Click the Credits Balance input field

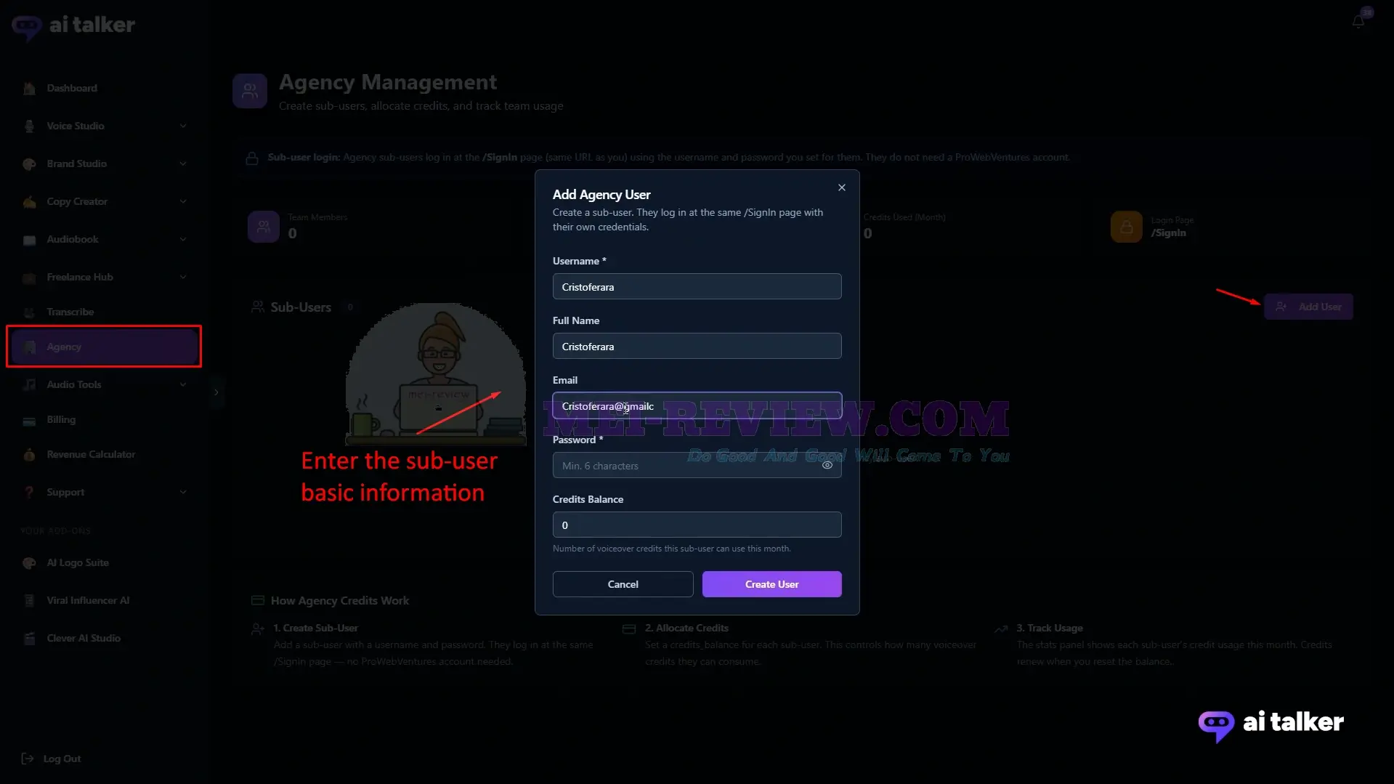click(697, 525)
